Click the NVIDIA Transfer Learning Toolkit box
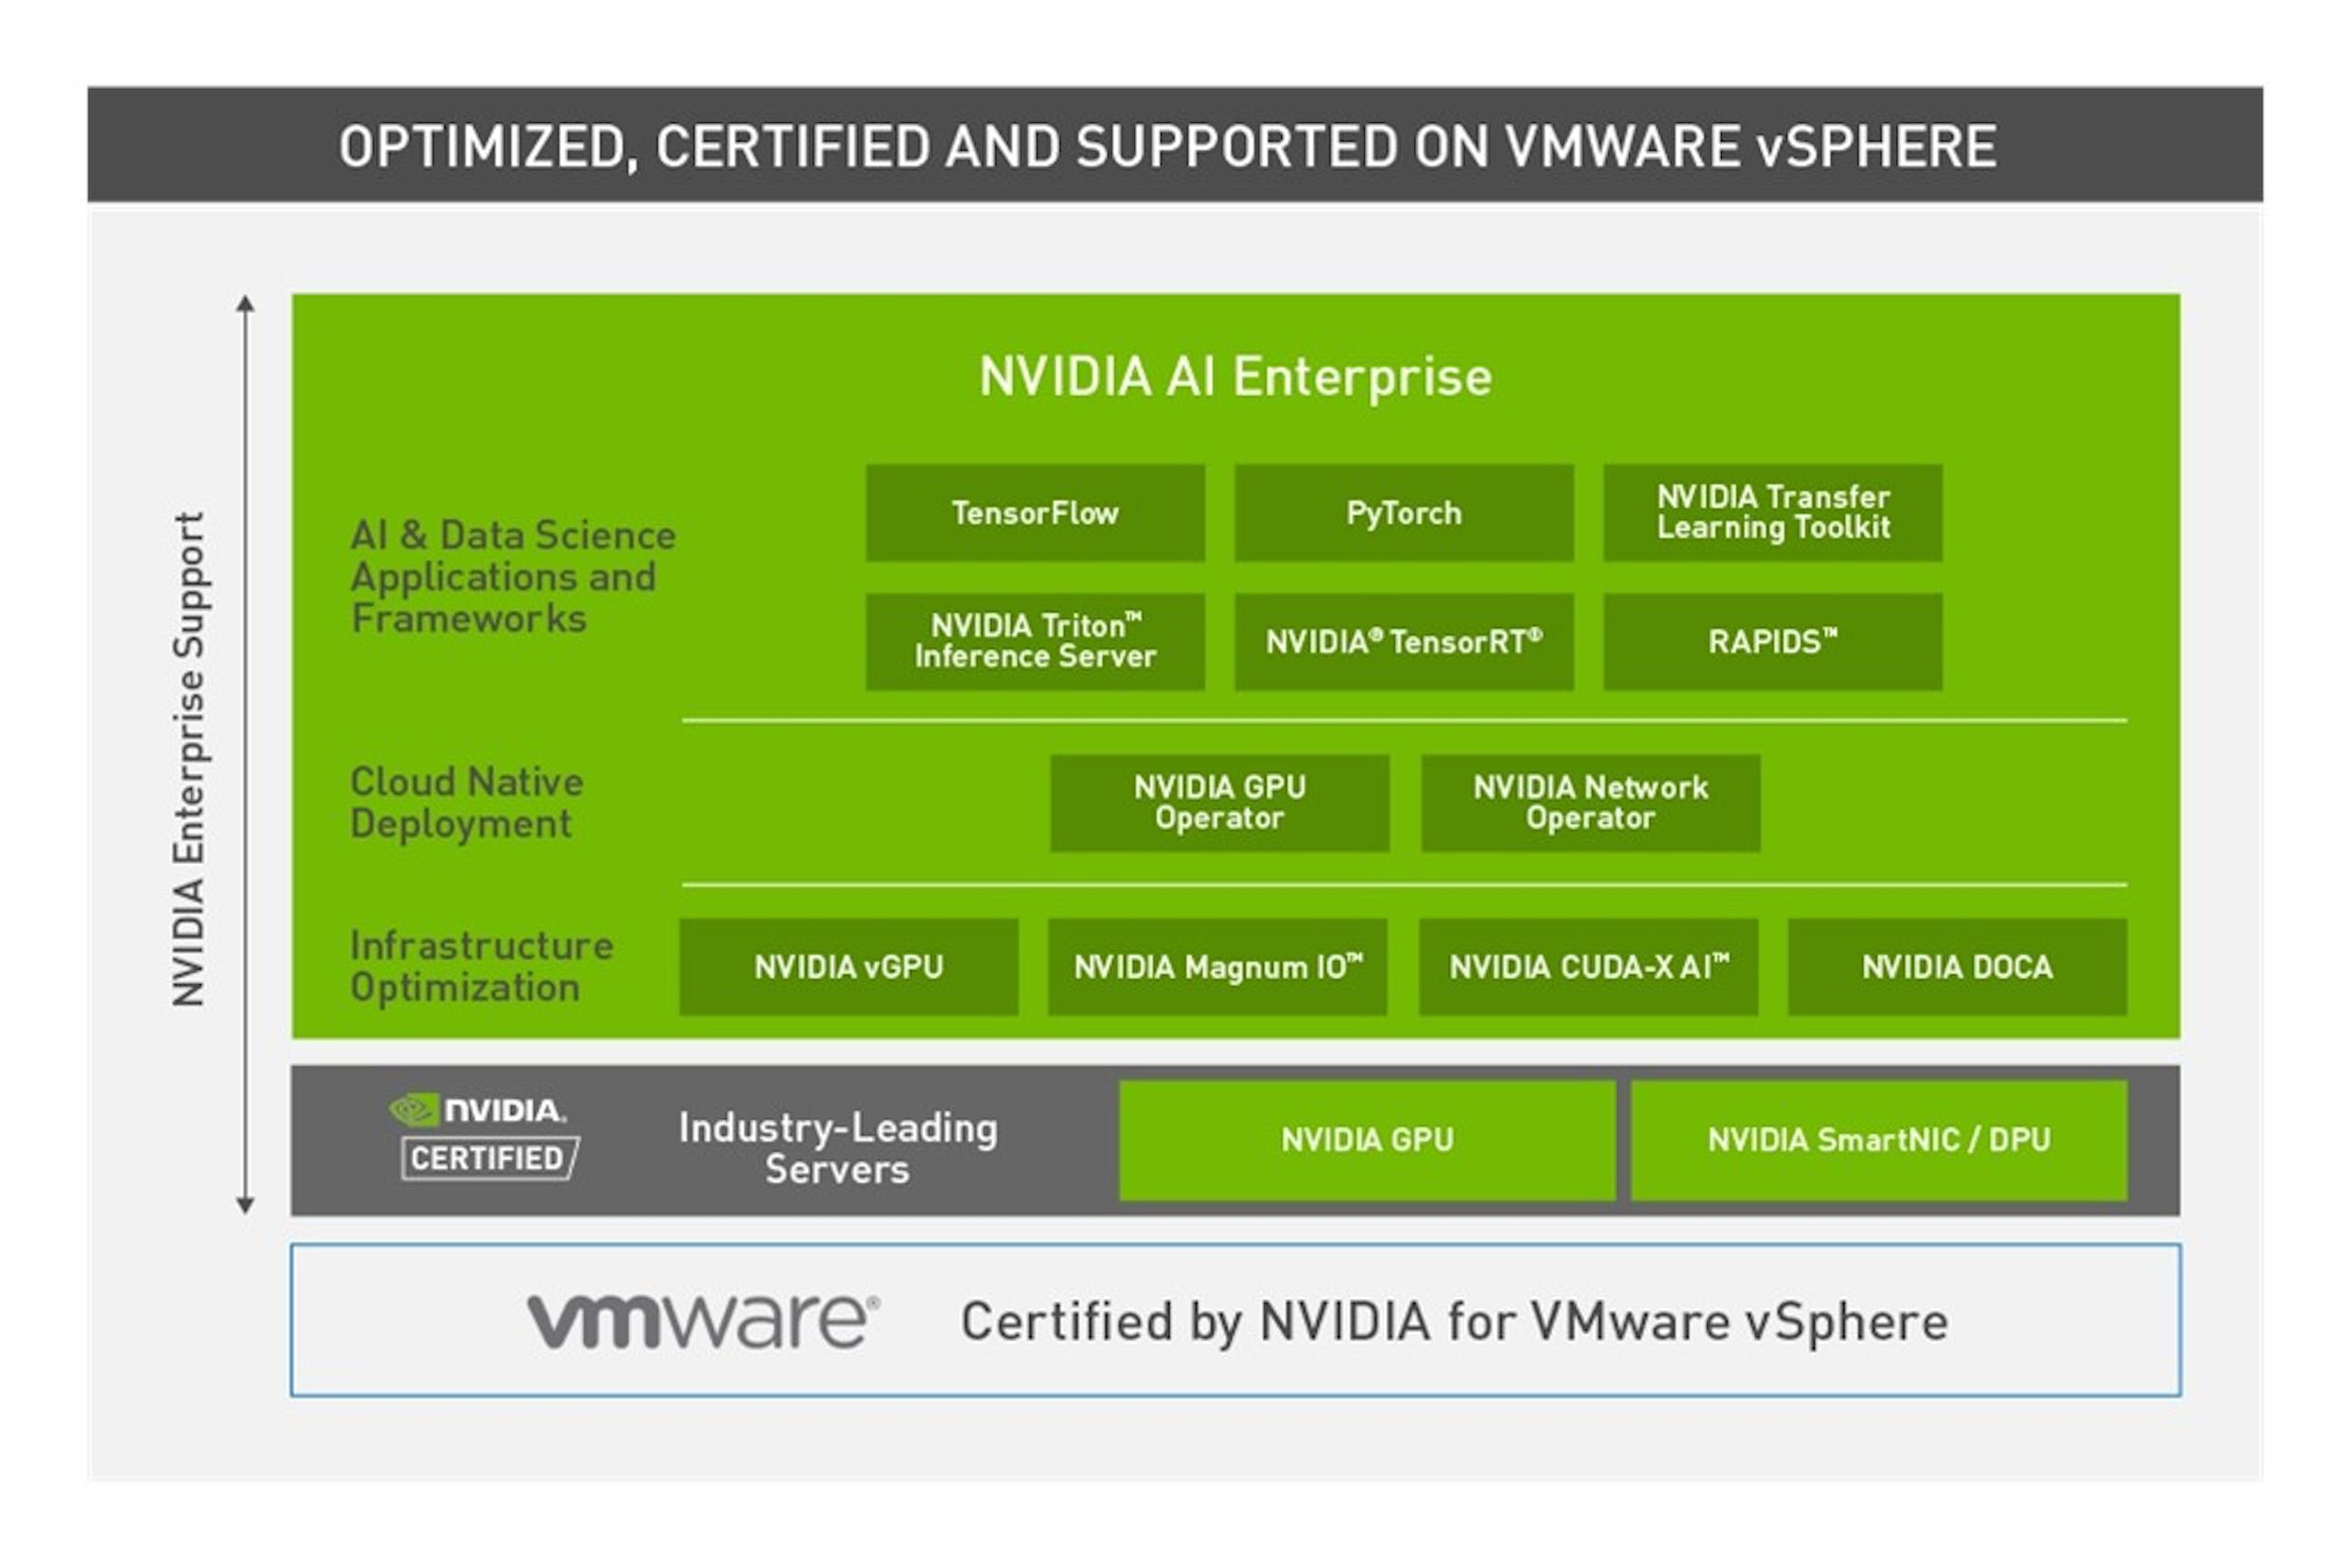Image resolution: width=2351 pixels, height=1568 pixels. [x=1772, y=512]
